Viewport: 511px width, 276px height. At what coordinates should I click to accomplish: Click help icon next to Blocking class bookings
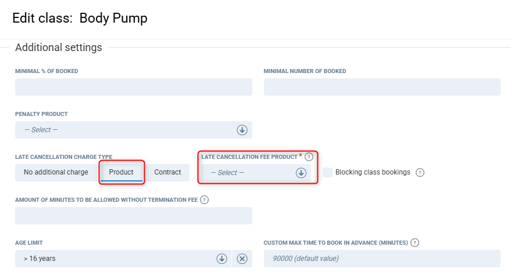[420, 172]
